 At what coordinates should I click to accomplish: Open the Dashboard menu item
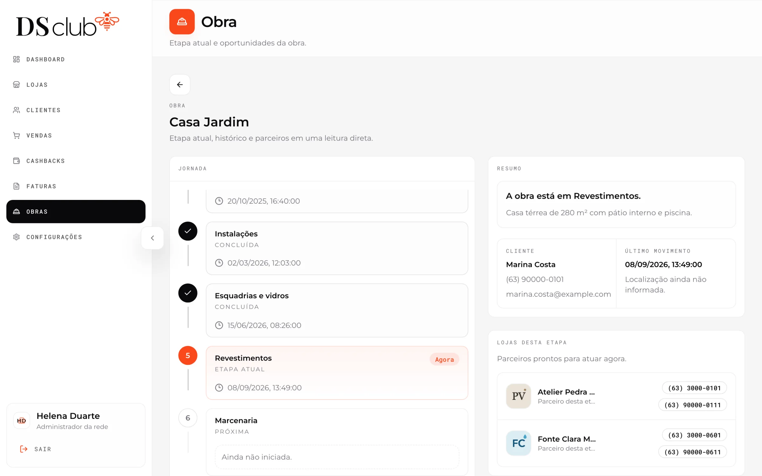point(76,59)
